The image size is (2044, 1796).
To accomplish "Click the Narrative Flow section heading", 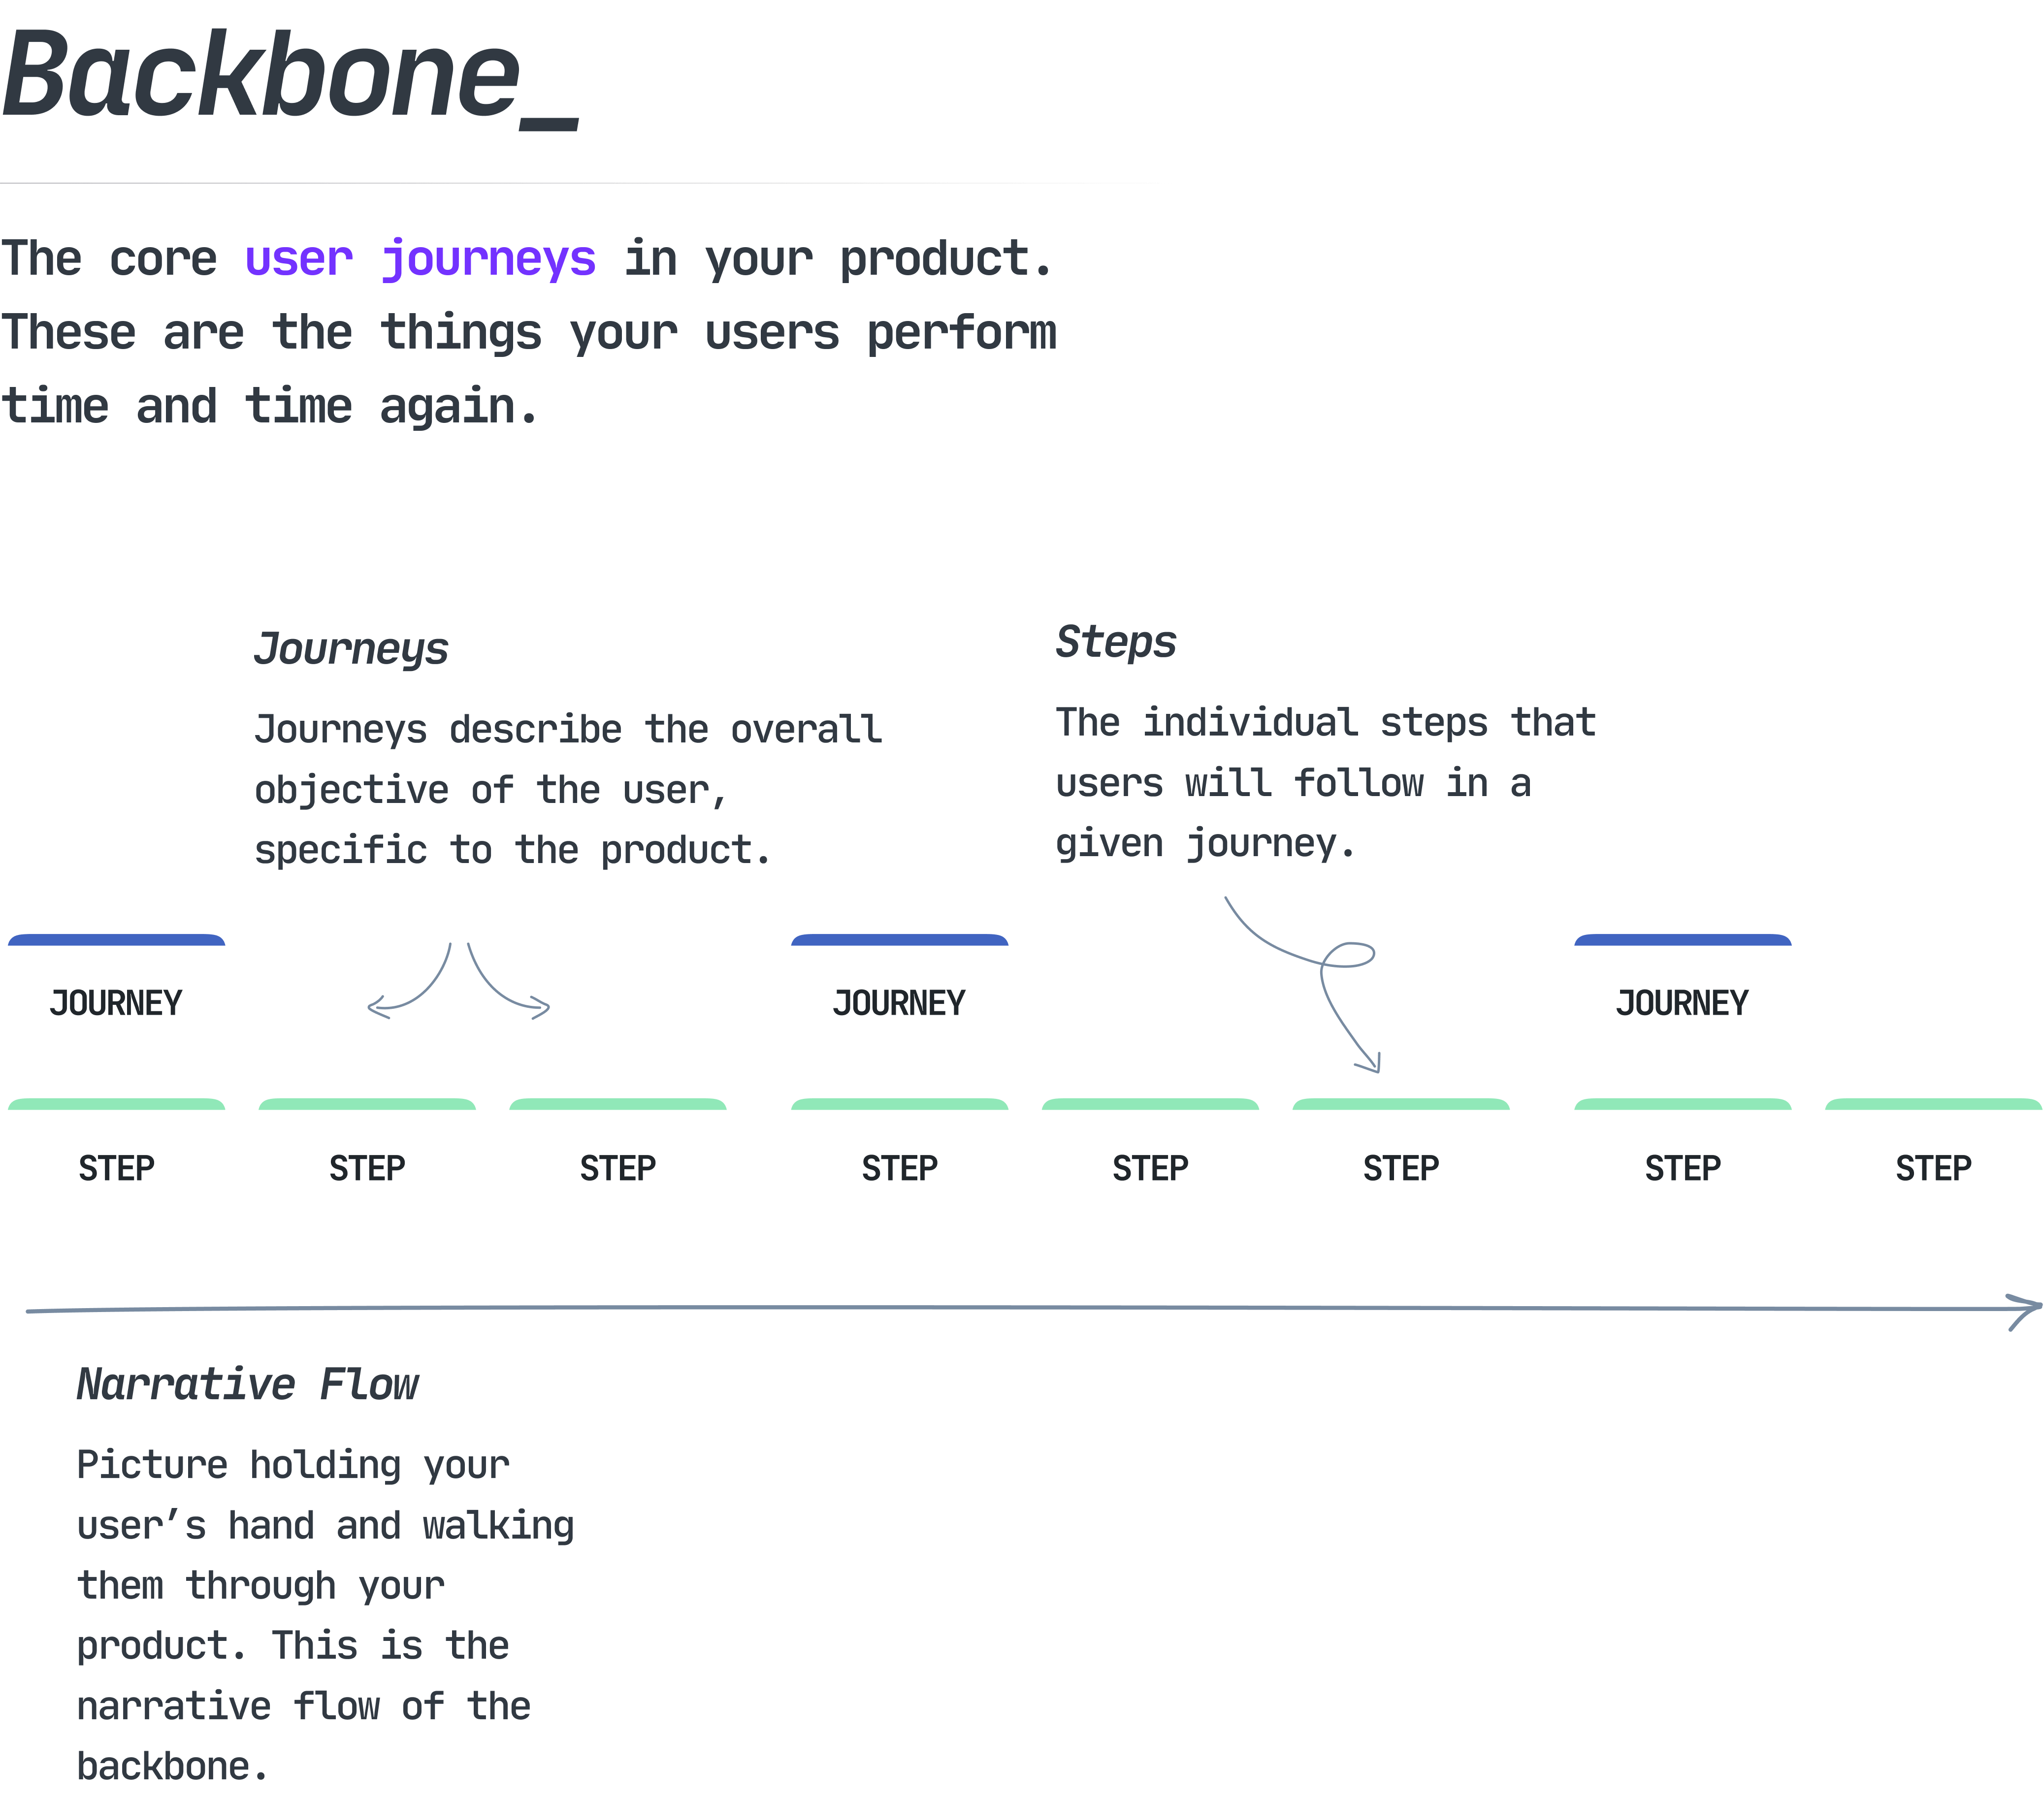I will [x=243, y=1386].
